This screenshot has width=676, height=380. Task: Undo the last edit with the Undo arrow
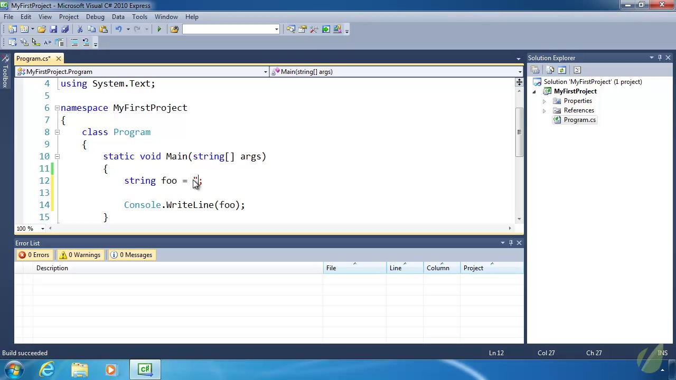click(x=118, y=29)
